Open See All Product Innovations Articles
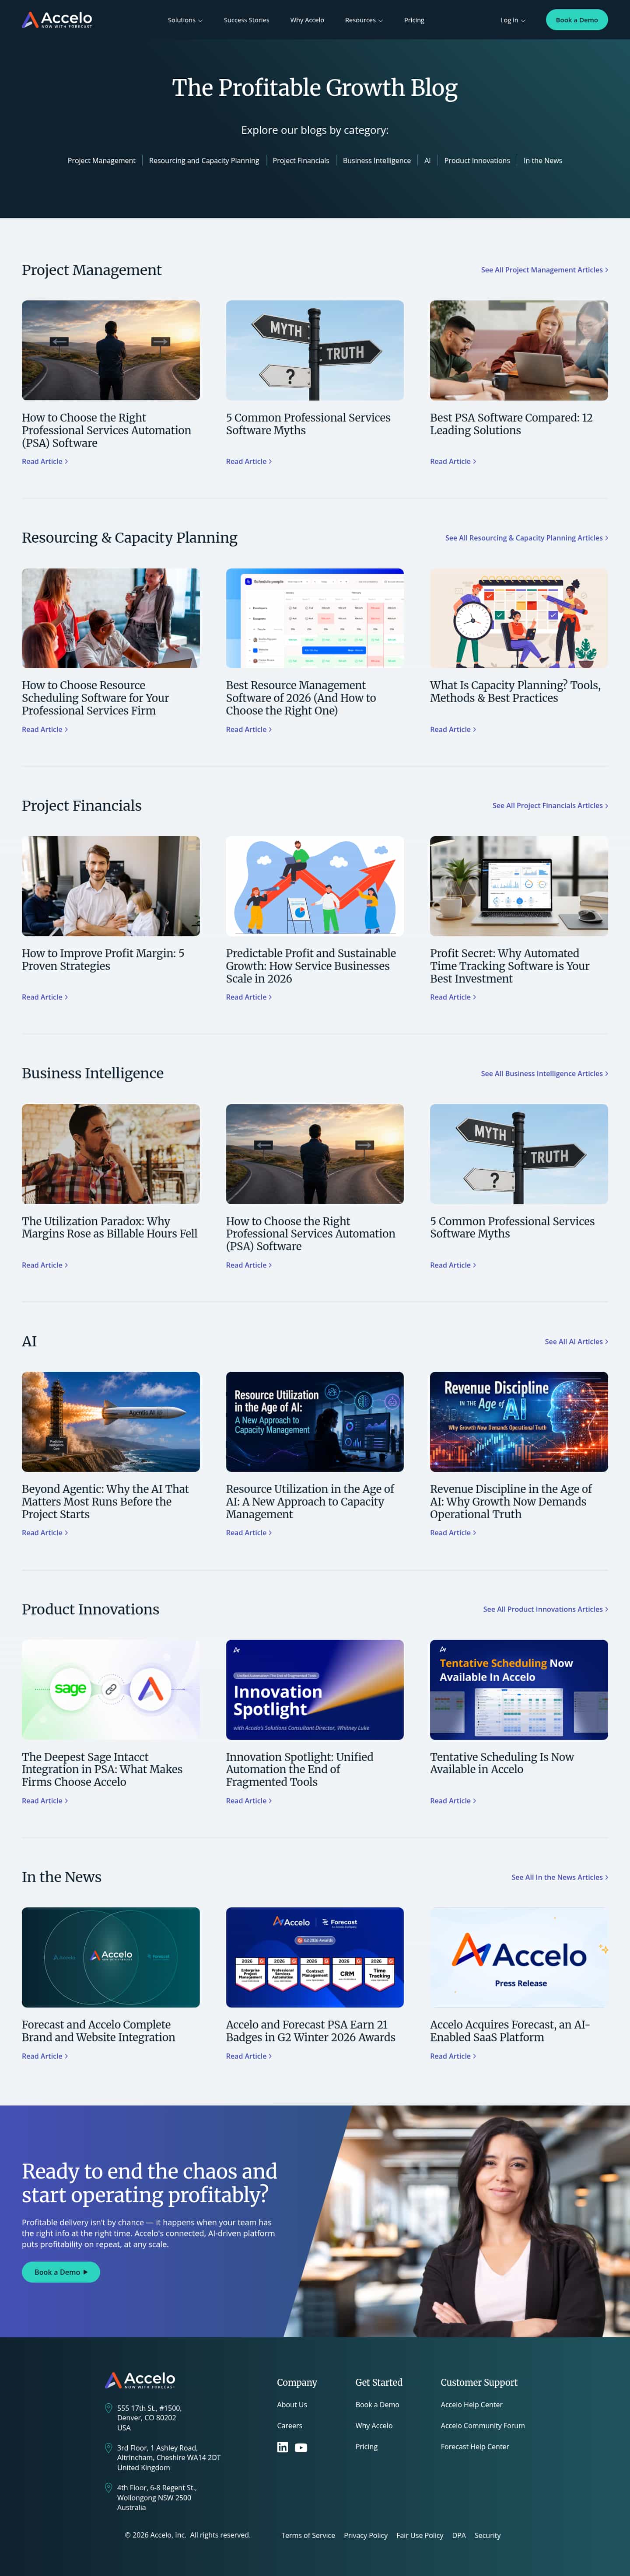This screenshot has width=630, height=2576. pyautogui.click(x=545, y=1609)
